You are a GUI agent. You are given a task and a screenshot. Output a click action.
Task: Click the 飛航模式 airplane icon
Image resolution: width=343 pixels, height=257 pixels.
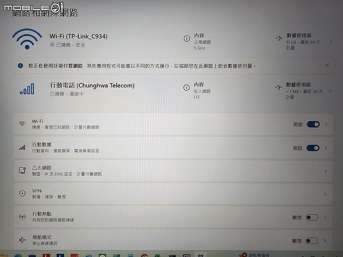pyautogui.click(x=22, y=240)
